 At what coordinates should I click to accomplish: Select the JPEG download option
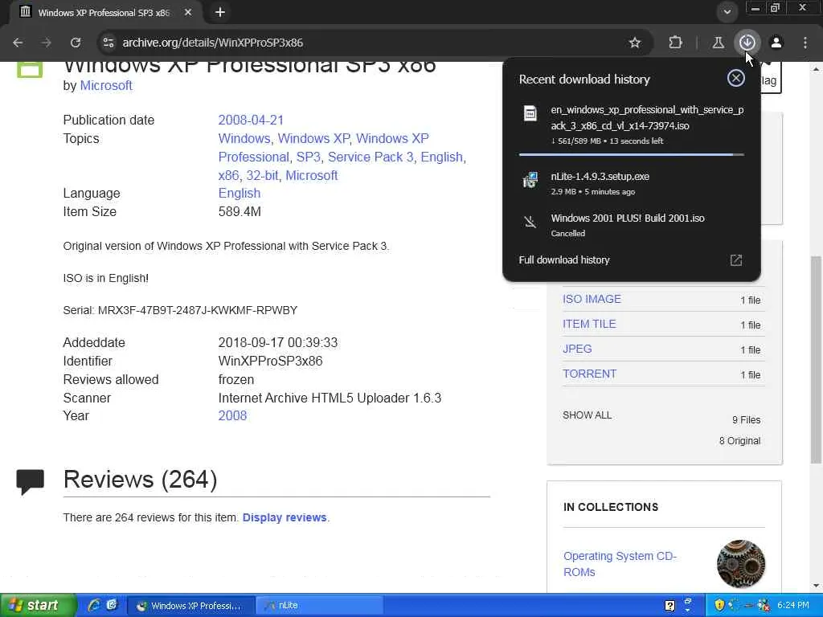pyautogui.click(x=577, y=349)
